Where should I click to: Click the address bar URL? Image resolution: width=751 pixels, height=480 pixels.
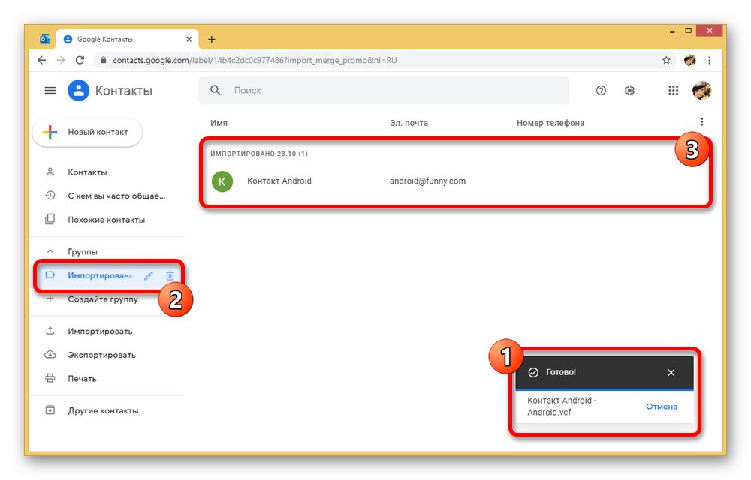(255, 60)
